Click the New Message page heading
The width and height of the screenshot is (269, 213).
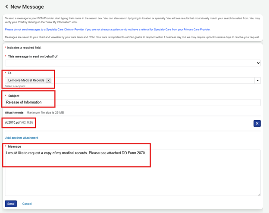pyautogui.click(x=27, y=7)
